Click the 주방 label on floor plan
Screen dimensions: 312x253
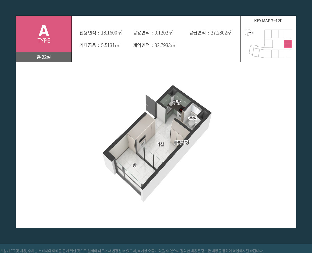[176, 102]
